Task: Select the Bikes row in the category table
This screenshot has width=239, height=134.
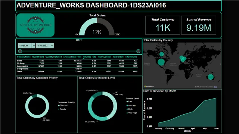Action: click(77, 61)
